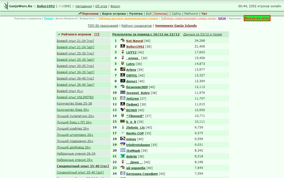Image resolution: width=284 pixels, height=178 pixels.
Task: Click syndicate icon beside Батюшка Серафим
Action: (123, 173)
